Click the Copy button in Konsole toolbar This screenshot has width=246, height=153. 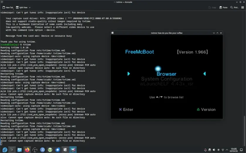(x=212, y=8)
